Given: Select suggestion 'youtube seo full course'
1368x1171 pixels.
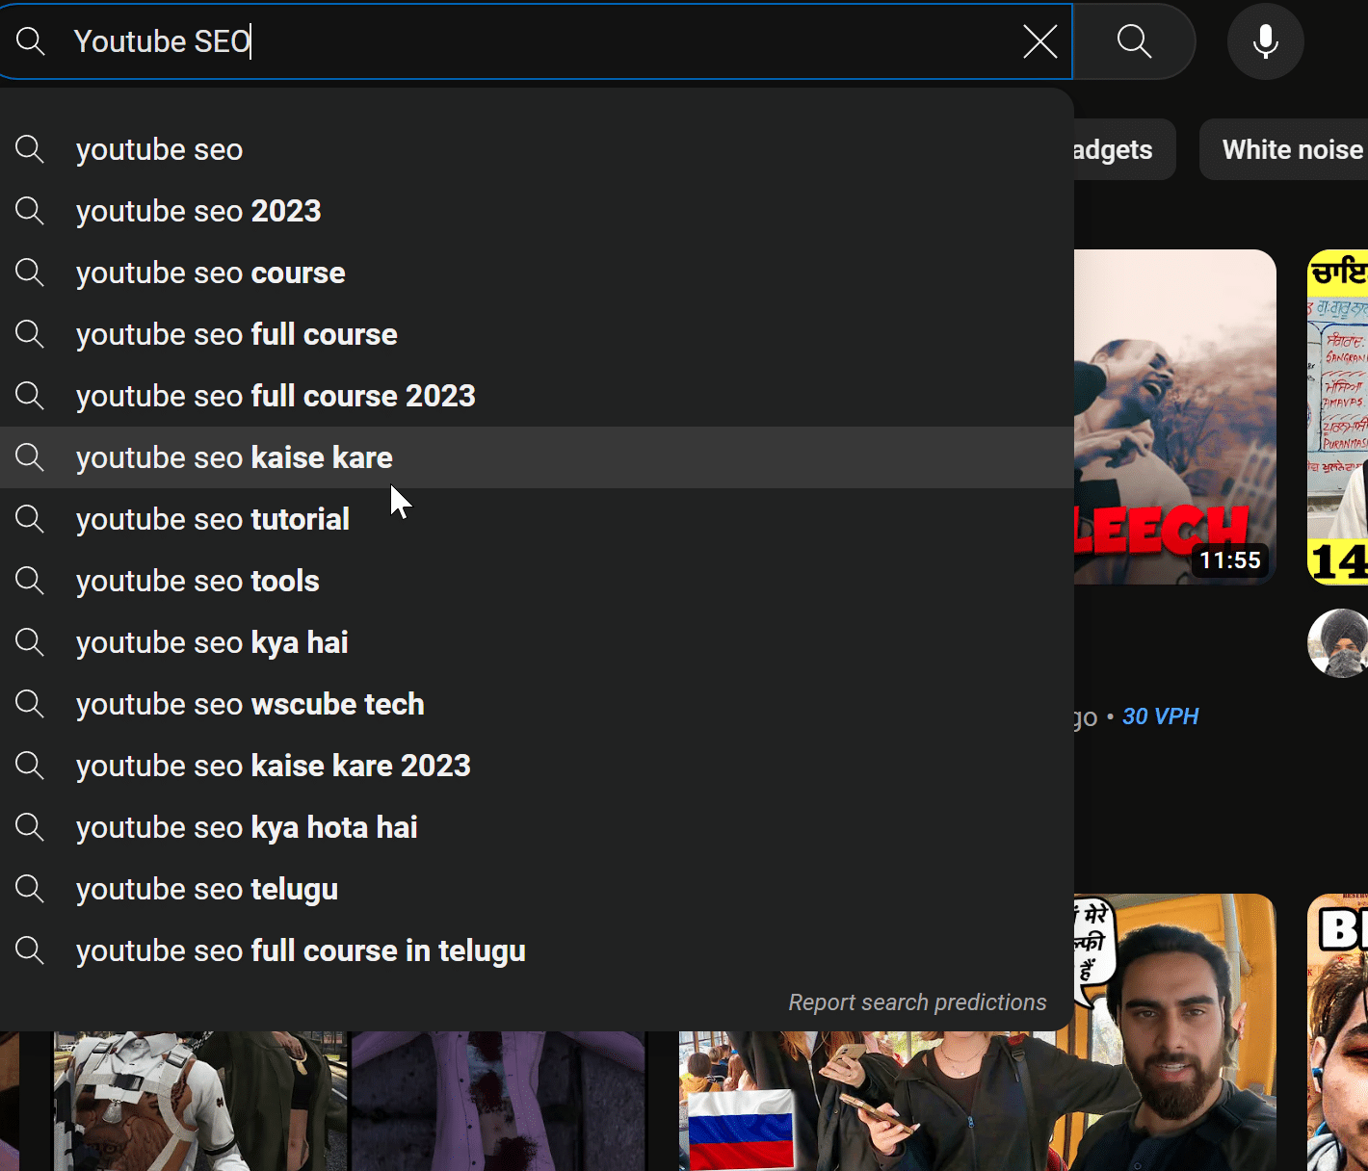Looking at the screenshot, I should [x=537, y=334].
